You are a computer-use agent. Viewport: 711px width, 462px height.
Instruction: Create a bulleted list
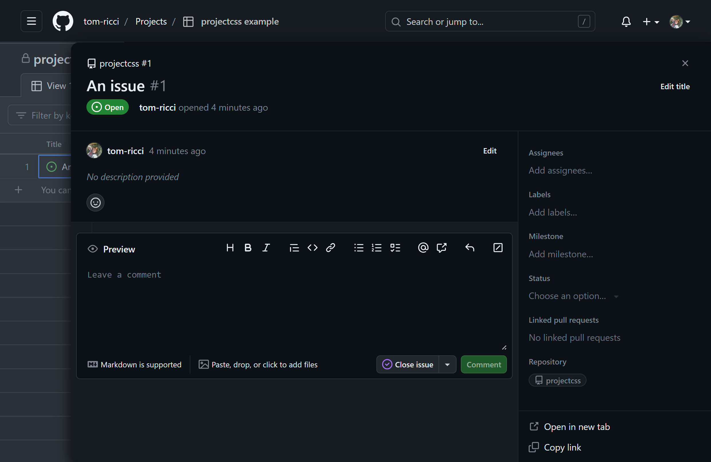tap(358, 247)
